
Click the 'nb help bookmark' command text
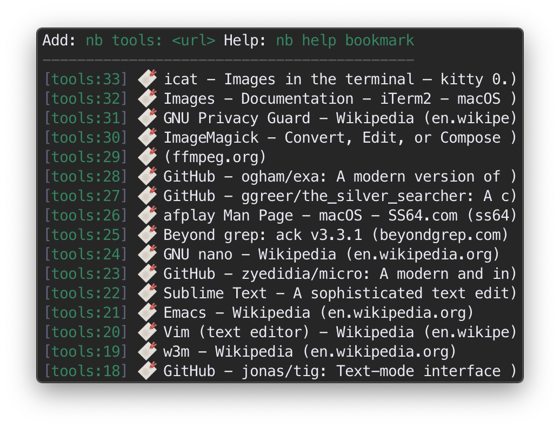tap(345, 41)
